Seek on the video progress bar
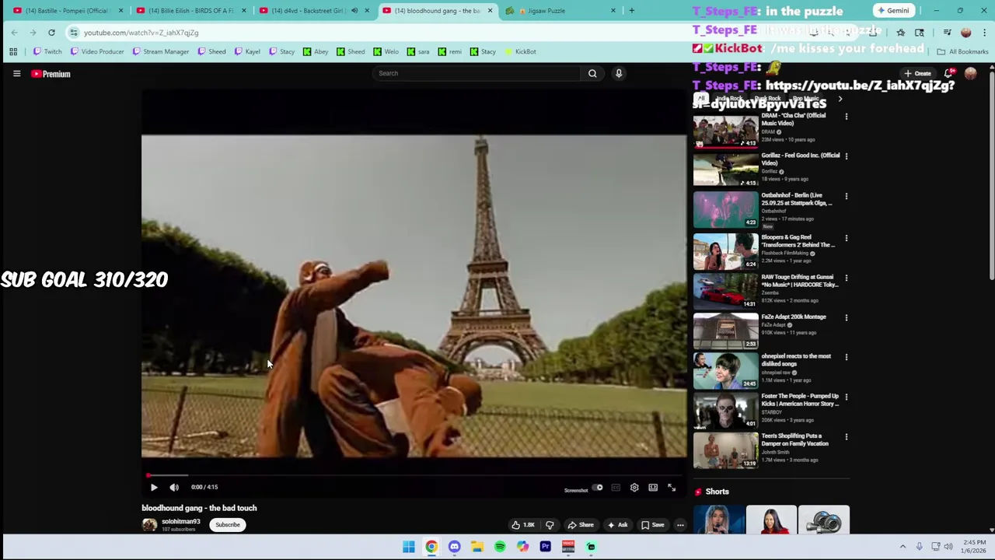The height and width of the screenshot is (560, 995). click(x=414, y=474)
